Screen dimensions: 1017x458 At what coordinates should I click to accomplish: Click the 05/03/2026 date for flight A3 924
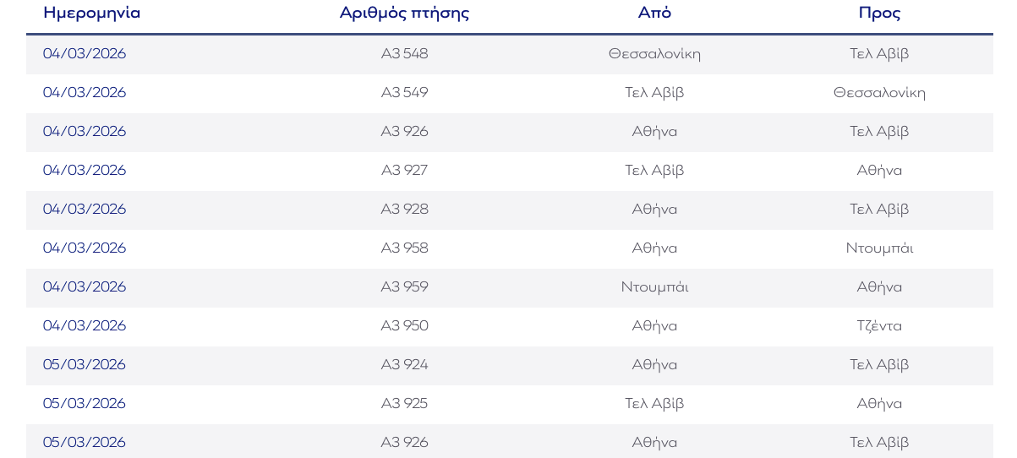click(85, 365)
